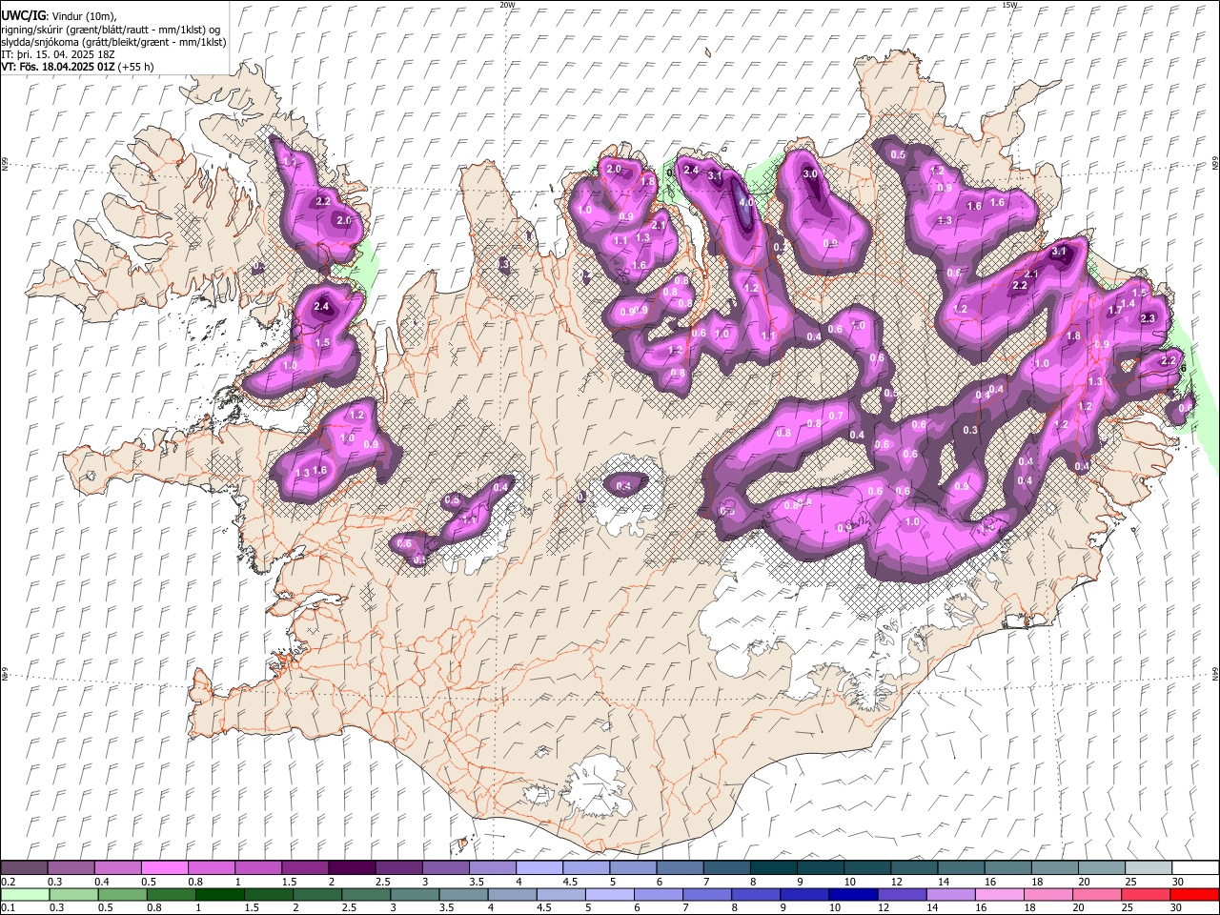1220x915 pixels.
Task: Click the 'VT: Fös. 18.04.2025 01Z (+55 h)' line
Action: click(x=77, y=67)
